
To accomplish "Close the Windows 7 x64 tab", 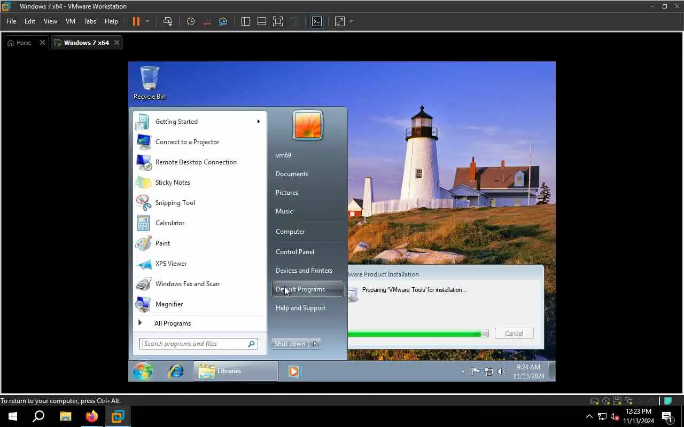I will click(x=117, y=43).
